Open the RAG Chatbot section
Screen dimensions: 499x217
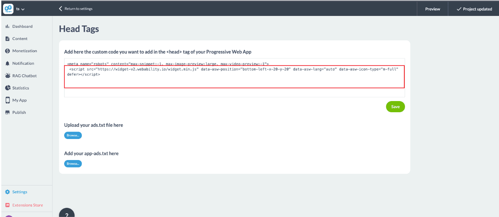pos(24,76)
